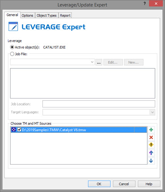Switch to the Options tab
Viewport: 165px width, 192px height.
(x=27, y=15)
